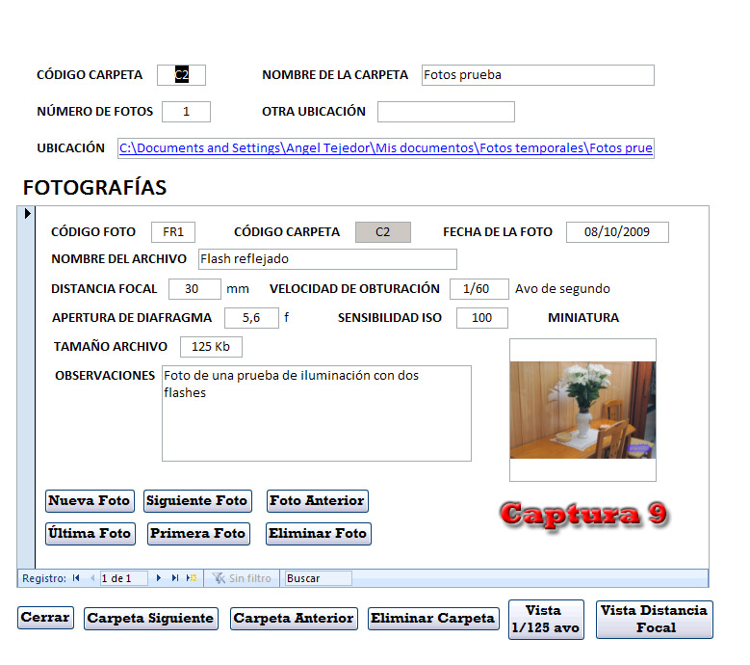750x665 pixels.
Task: Click the Registro: label
Action: coord(44,578)
